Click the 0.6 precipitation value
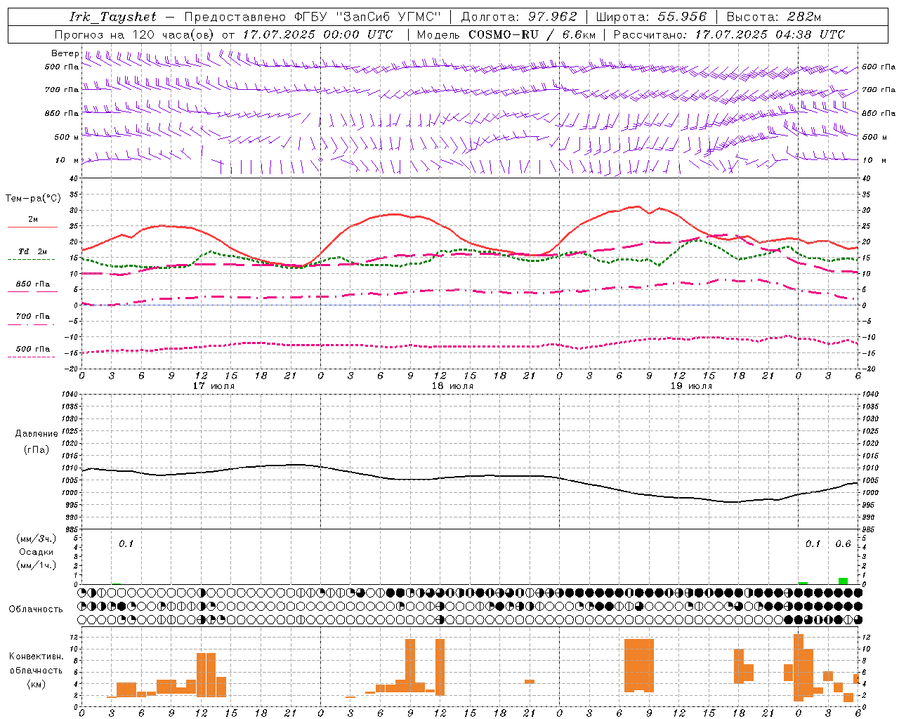Viewport: 899px width, 719px height. (x=843, y=544)
